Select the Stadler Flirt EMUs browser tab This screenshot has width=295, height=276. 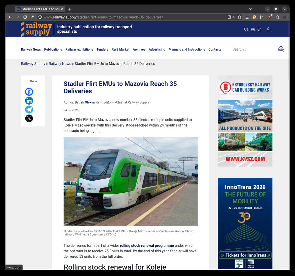pyautogui.click(x=40, y=9)
